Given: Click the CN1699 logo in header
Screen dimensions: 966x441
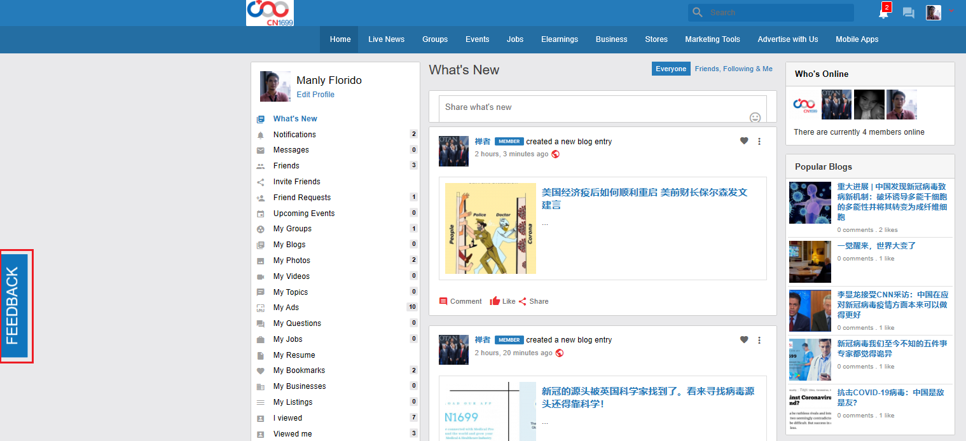Looking at the screenshot, I should click(x=270, y=13).
